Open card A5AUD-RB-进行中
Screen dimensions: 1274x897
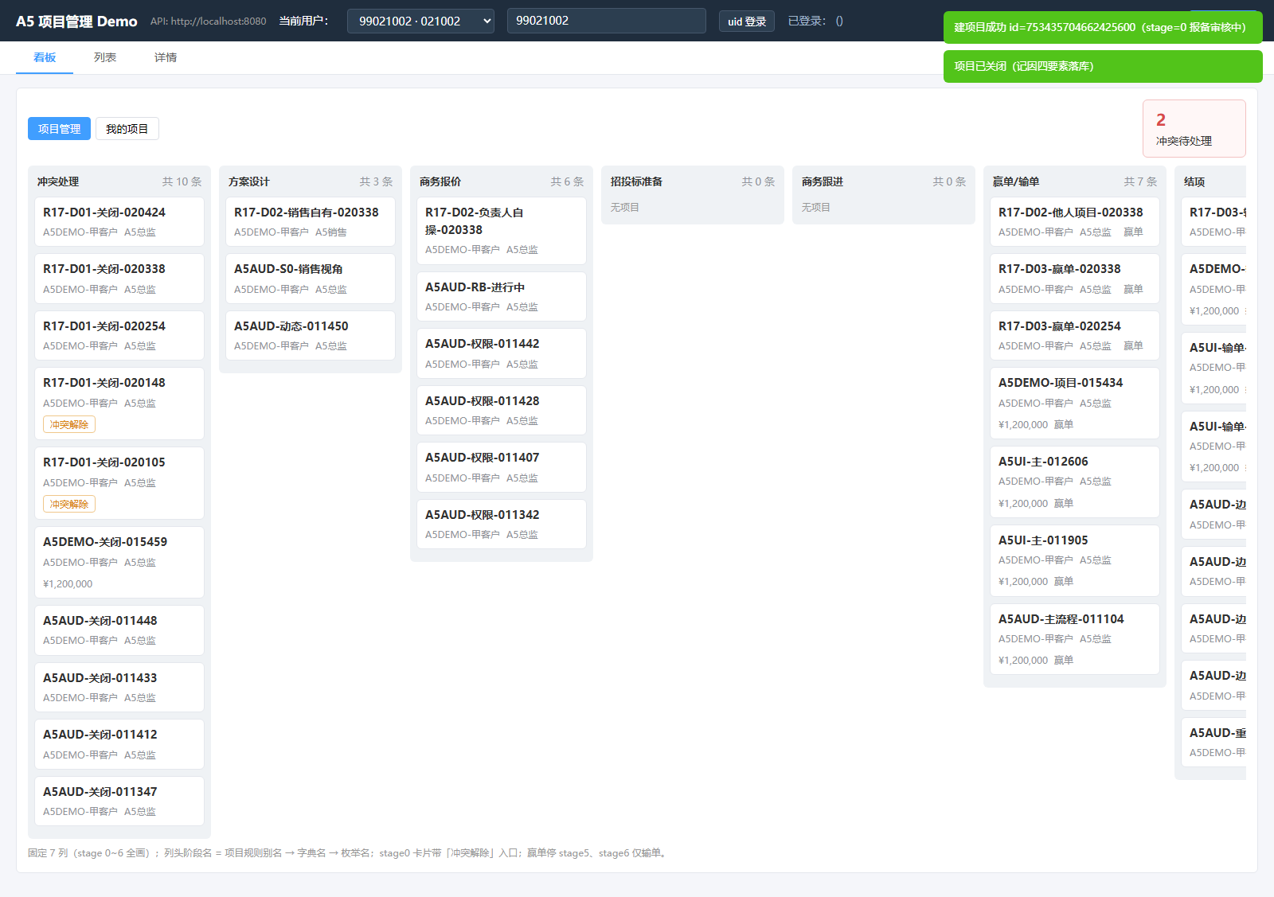point(502,296)
